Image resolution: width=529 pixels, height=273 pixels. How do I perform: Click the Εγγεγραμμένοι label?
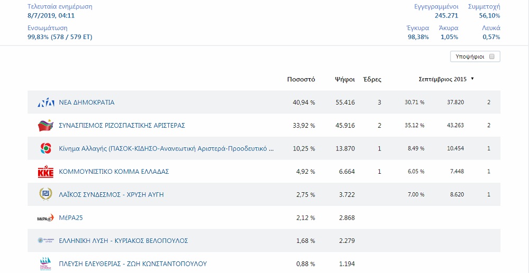tap(436, 7)
